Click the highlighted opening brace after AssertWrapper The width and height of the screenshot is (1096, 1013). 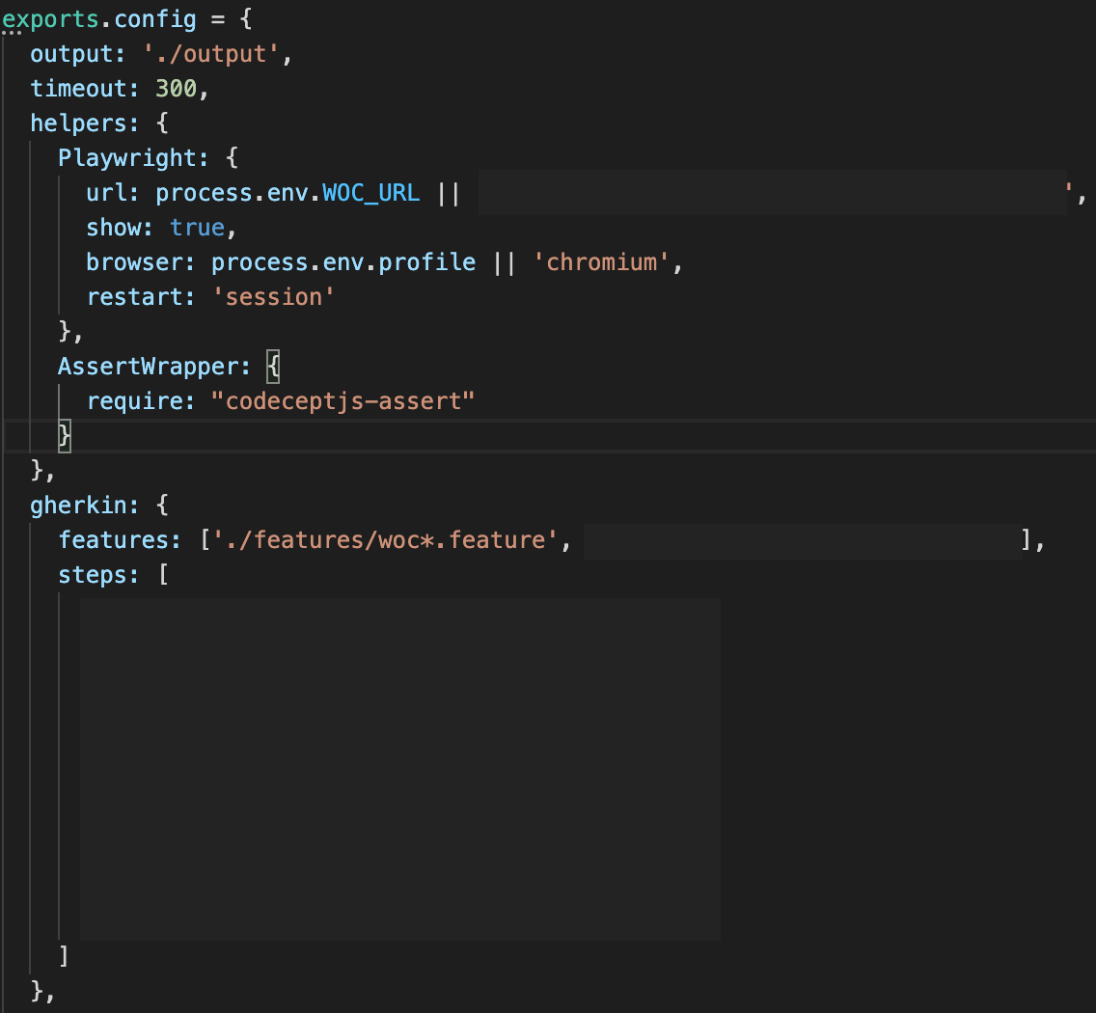273,367
